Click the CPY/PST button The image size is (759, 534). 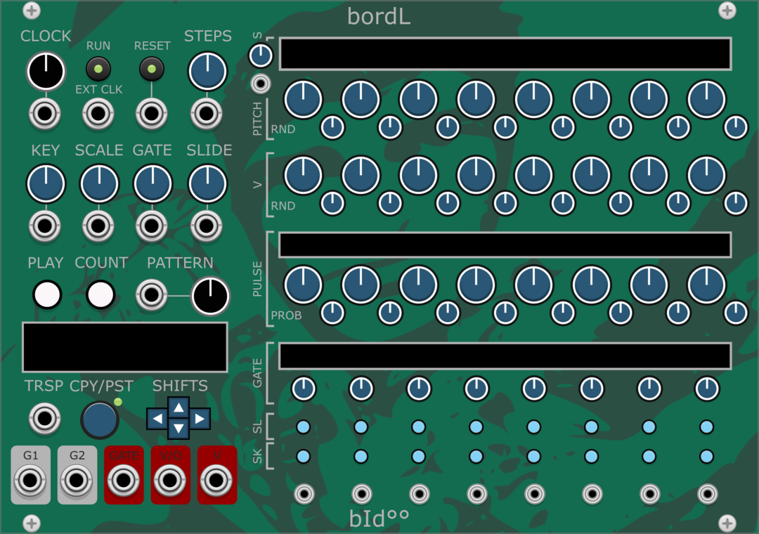tap(100, 419)
